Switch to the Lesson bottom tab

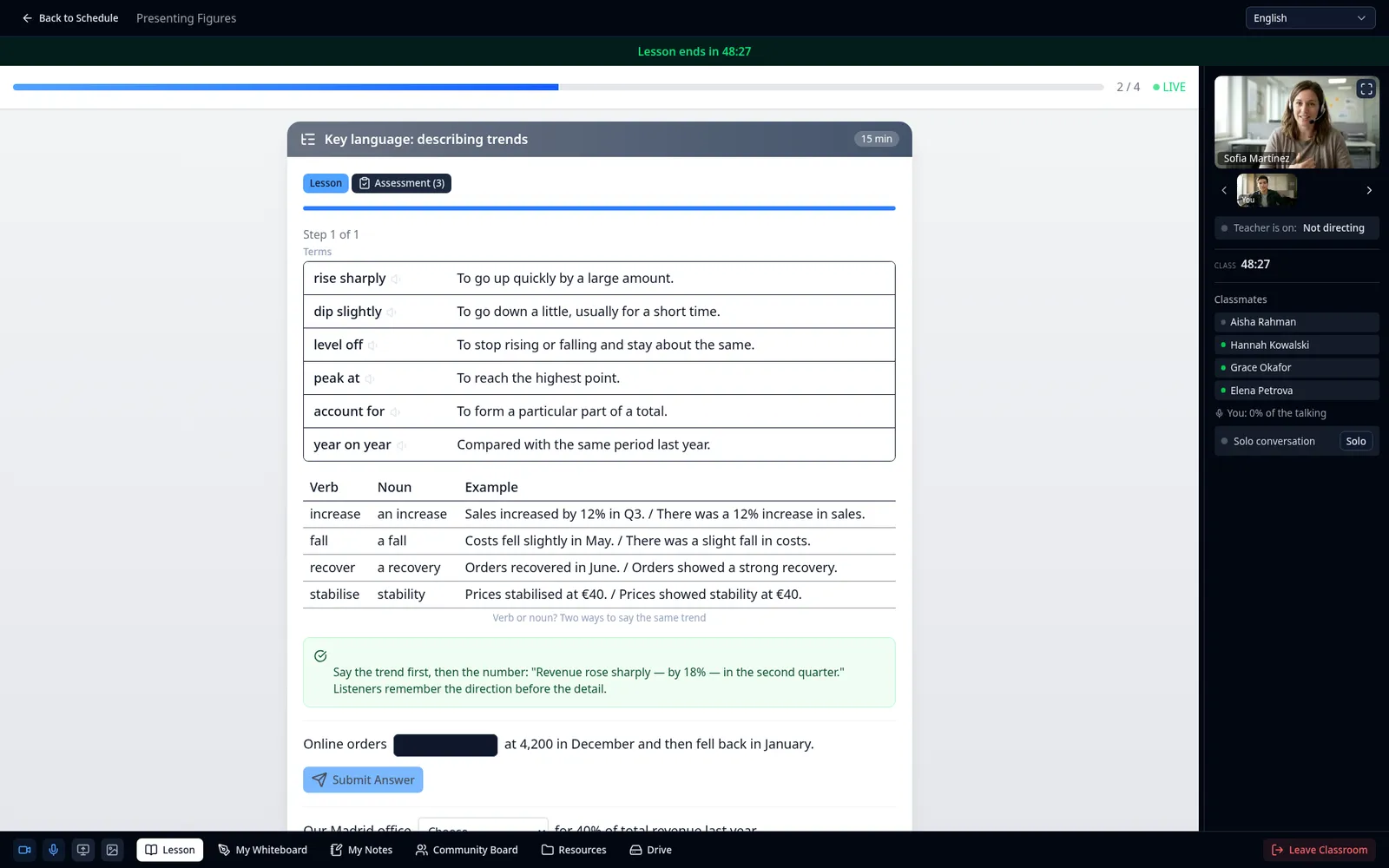coord(170,850)
